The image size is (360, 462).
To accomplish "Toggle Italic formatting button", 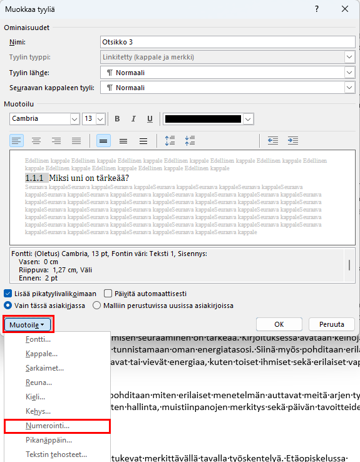I will 133,119.
